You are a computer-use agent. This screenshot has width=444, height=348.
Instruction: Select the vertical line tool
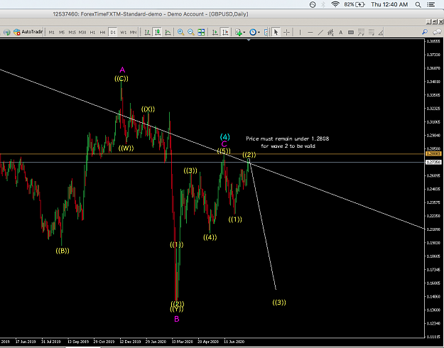tap(300, 32)
